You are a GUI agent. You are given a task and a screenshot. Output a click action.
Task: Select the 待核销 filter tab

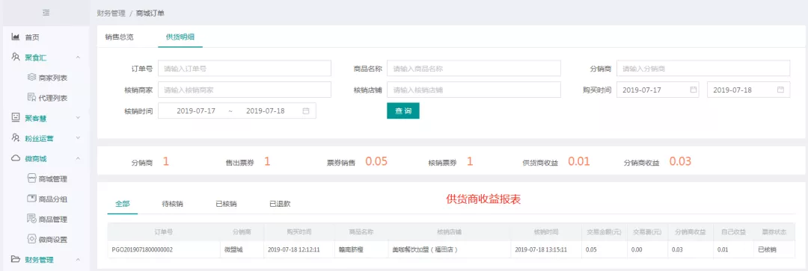click(x=172, y=204)
